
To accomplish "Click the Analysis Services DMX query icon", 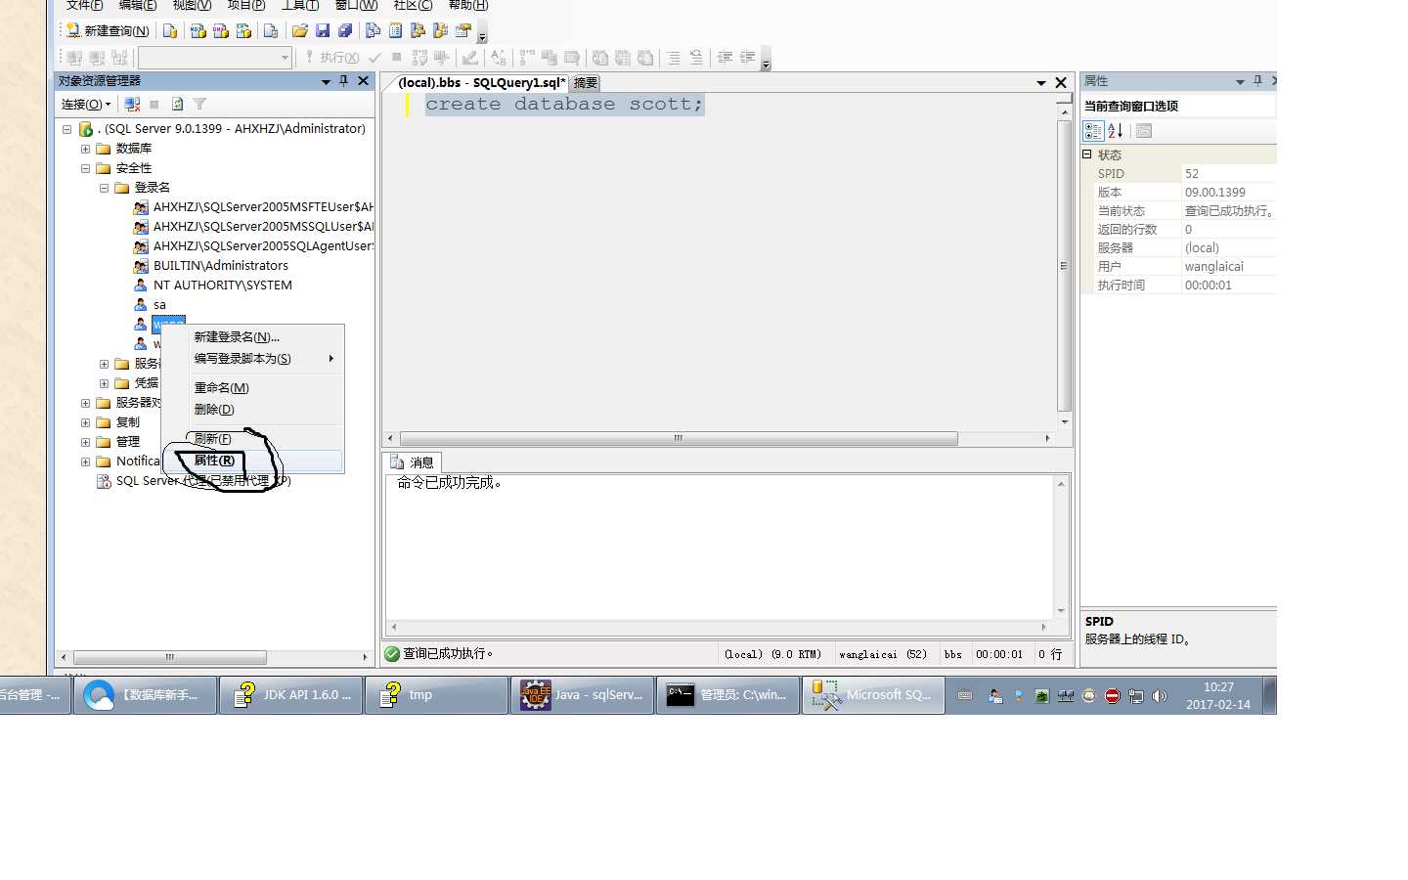I will tap(221, 30).
